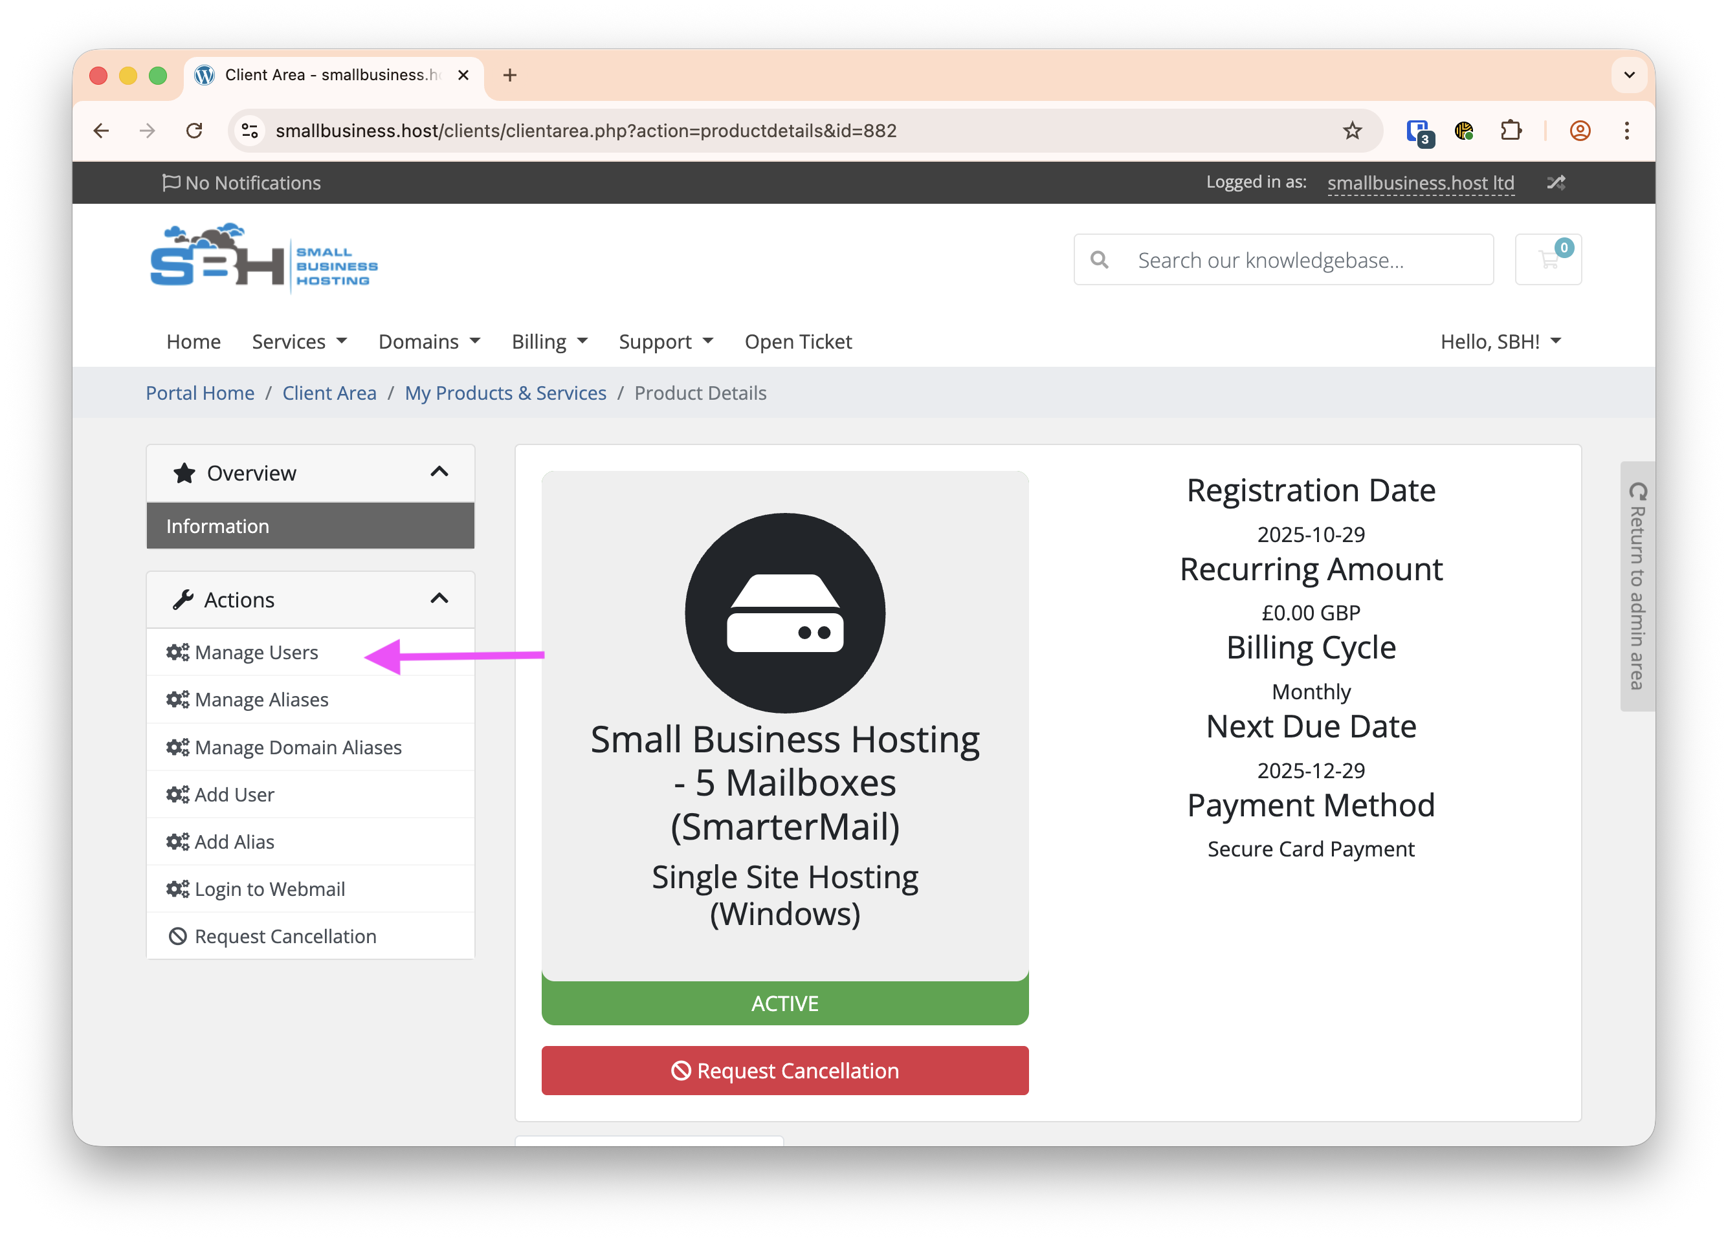Select Login to Webmail action

pyautogui.click(x=269, y=889)
